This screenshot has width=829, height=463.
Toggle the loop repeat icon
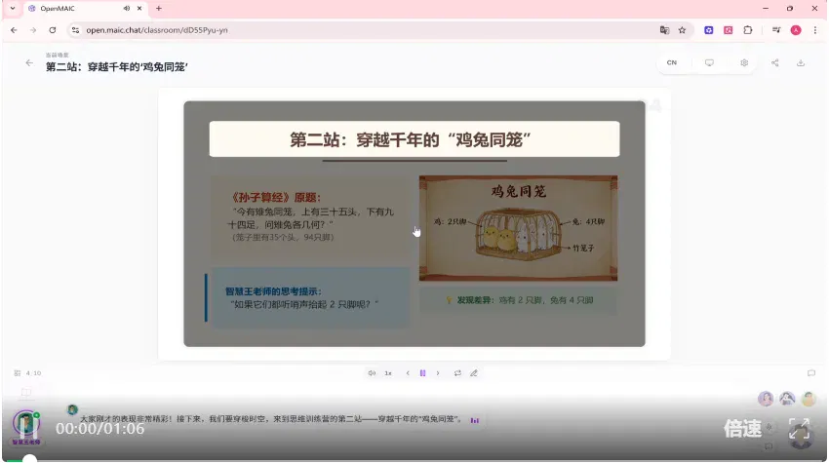tap(457, 373)
